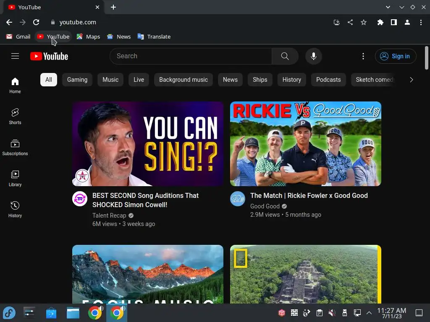This screenshot has height=322, width=430.
Task: Open YouTube bookmark in bookmarks bar
Action: [53, 37]
